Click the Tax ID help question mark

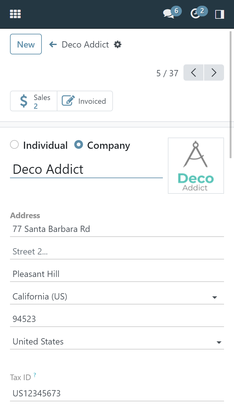pos(35,375)
